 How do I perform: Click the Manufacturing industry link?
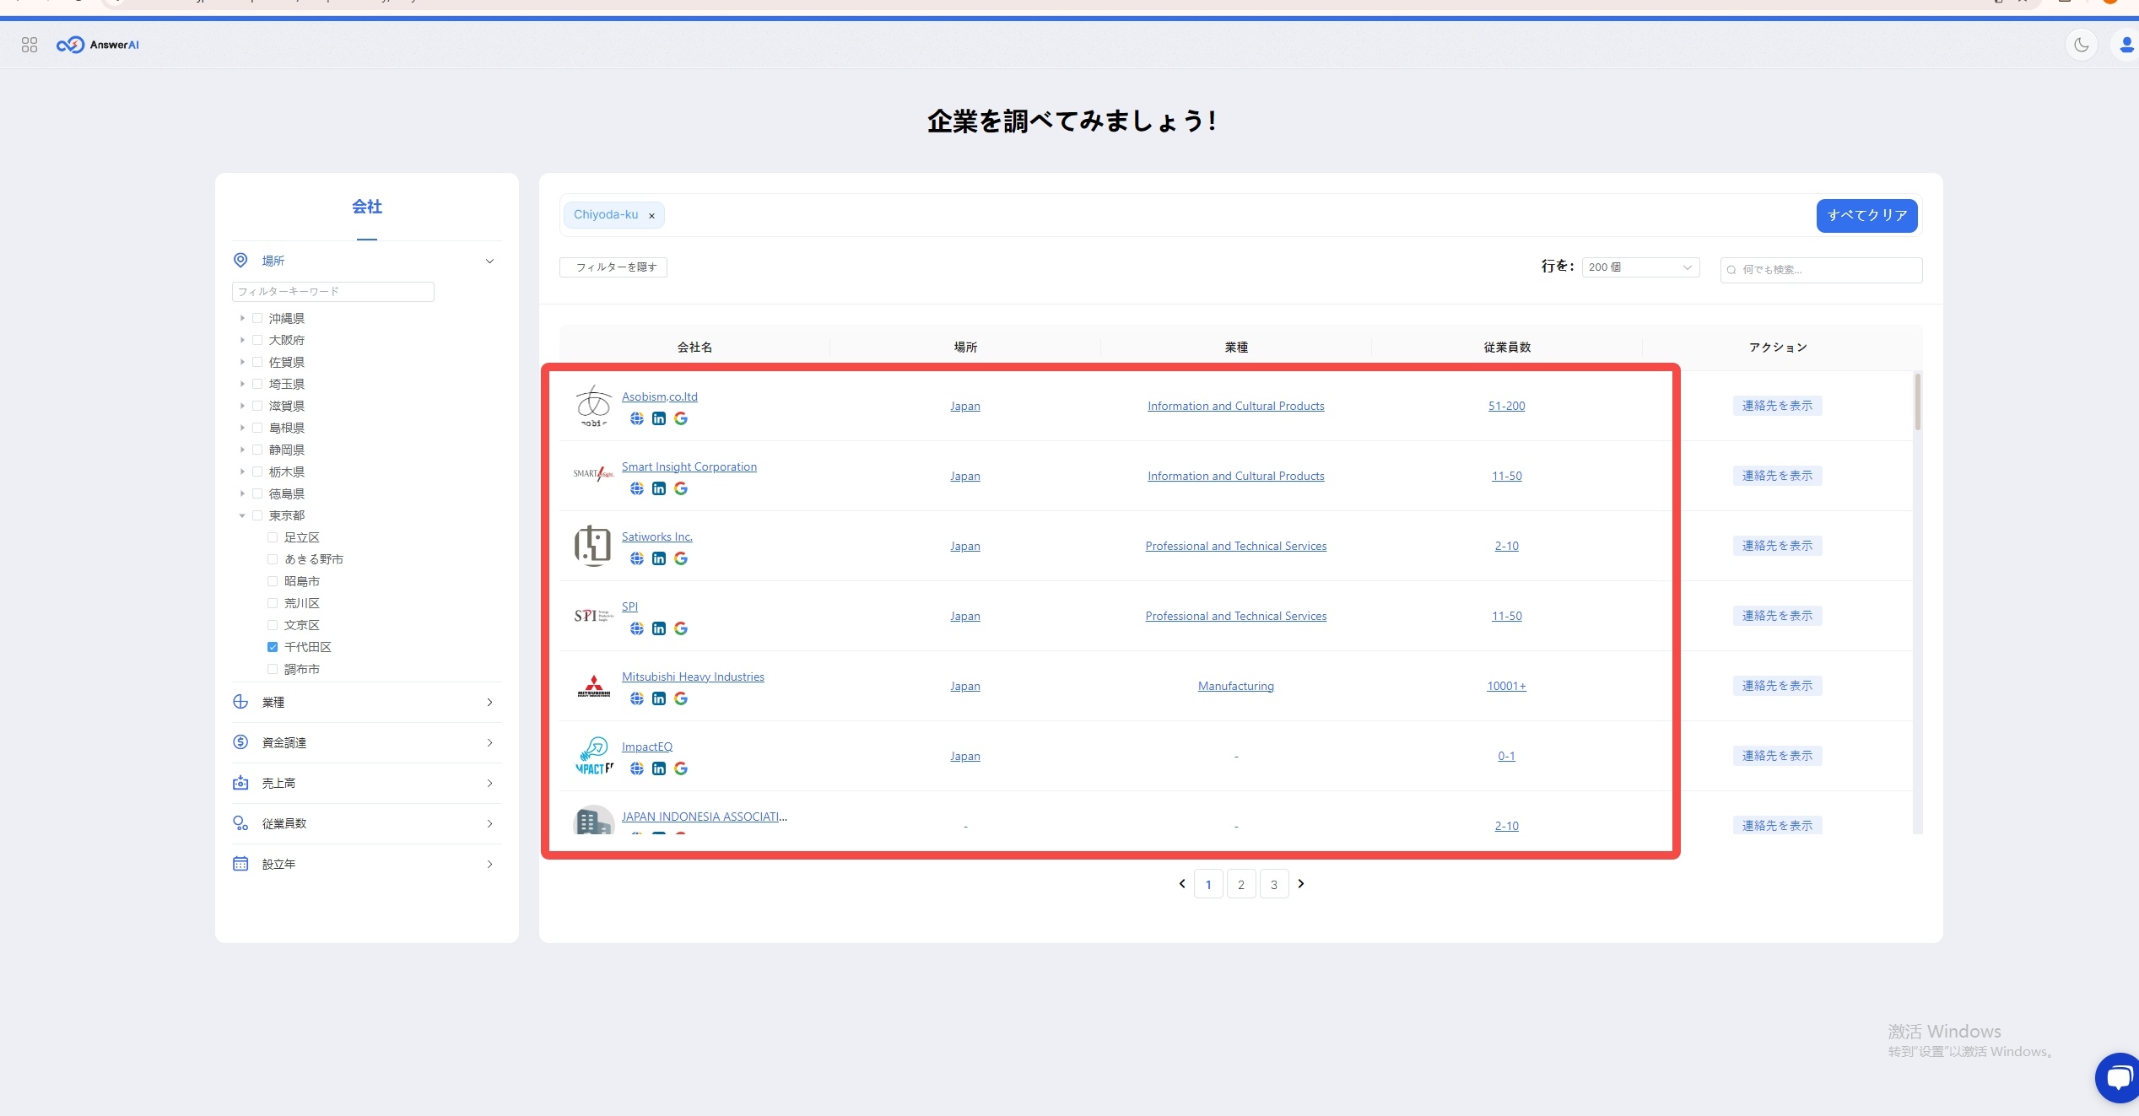coord(1235,686)
